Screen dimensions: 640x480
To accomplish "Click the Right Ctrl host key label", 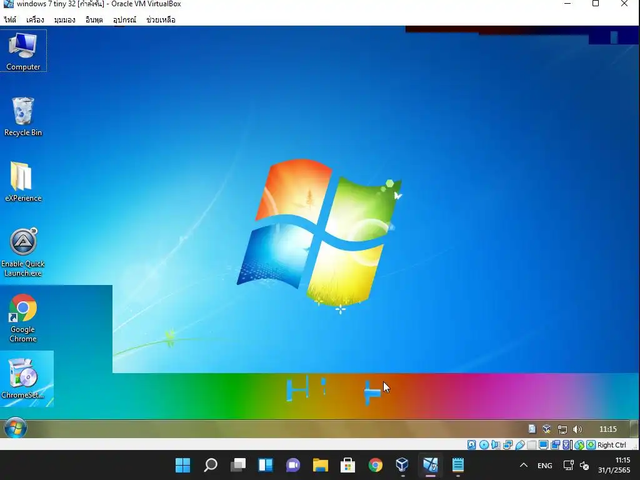I will pyautogui.click(x=611, y=445).
